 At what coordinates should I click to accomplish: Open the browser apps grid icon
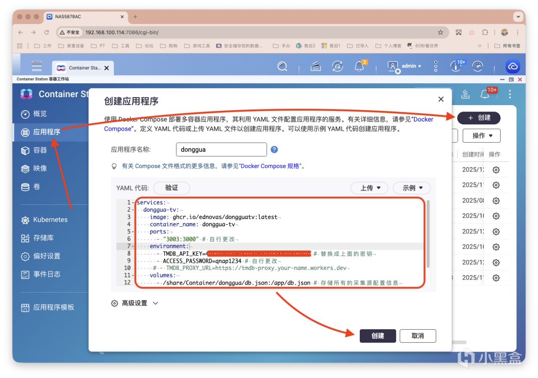(20, 46)
